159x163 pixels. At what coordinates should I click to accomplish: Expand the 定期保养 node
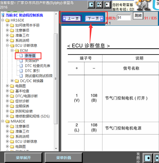(7, 106)
